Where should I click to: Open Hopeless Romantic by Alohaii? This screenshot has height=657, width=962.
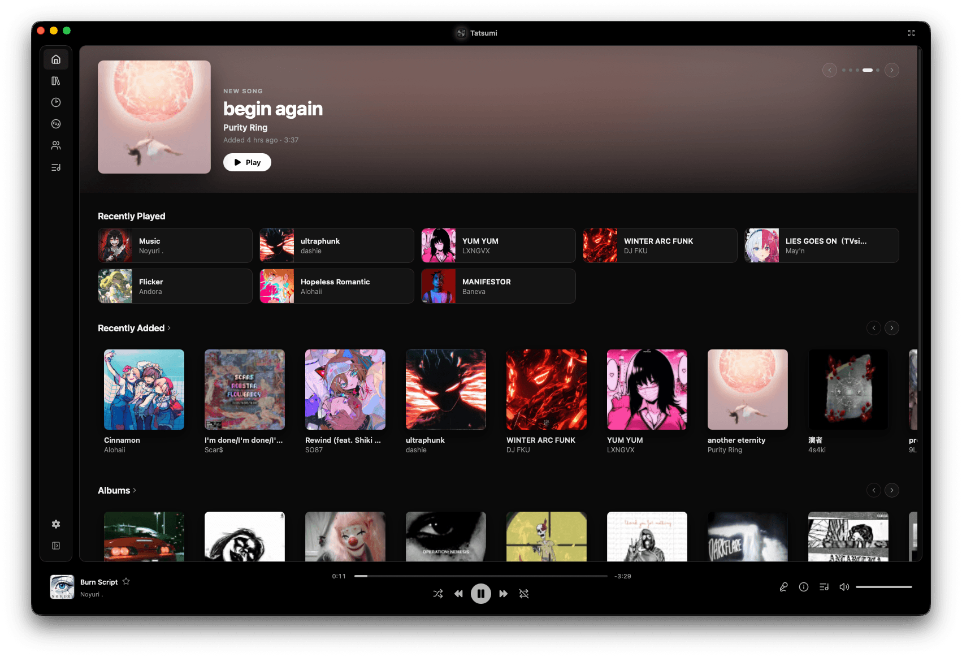click(337, 286)
